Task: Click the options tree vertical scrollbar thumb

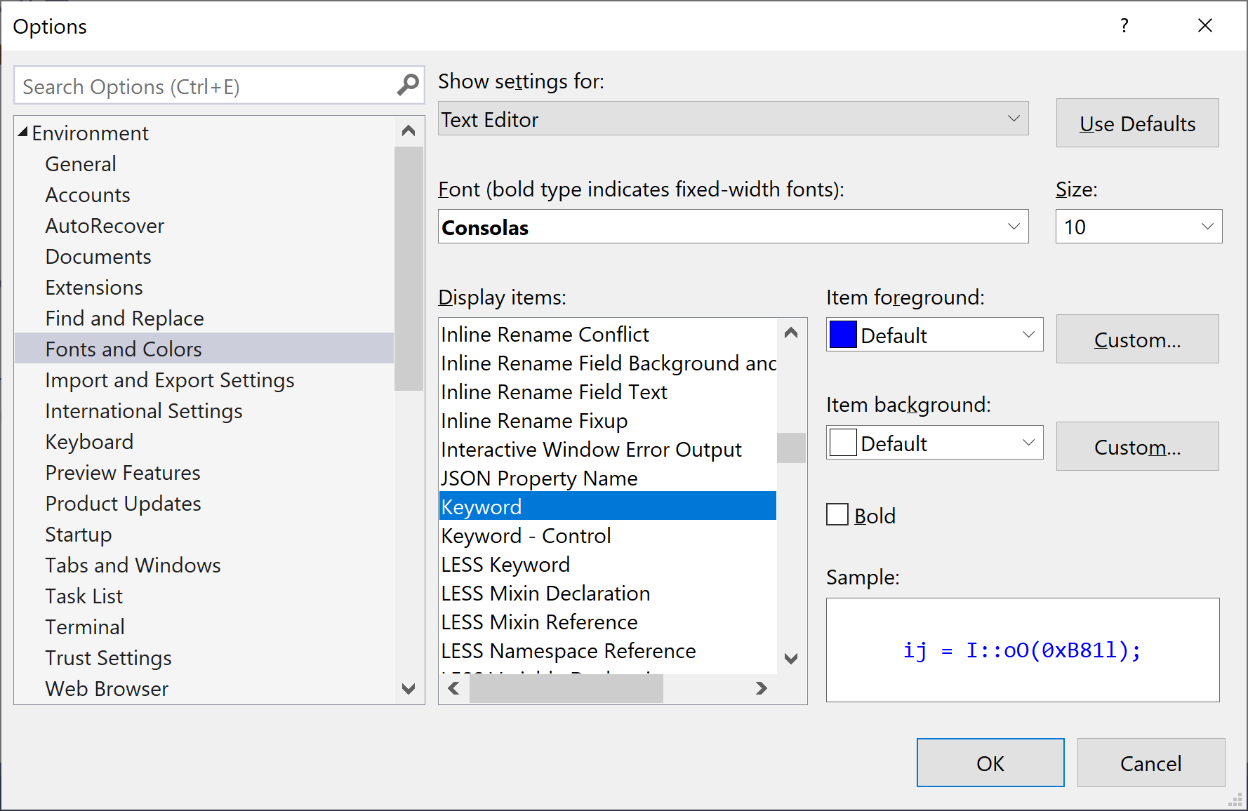Action: click(x=409, y=269)
